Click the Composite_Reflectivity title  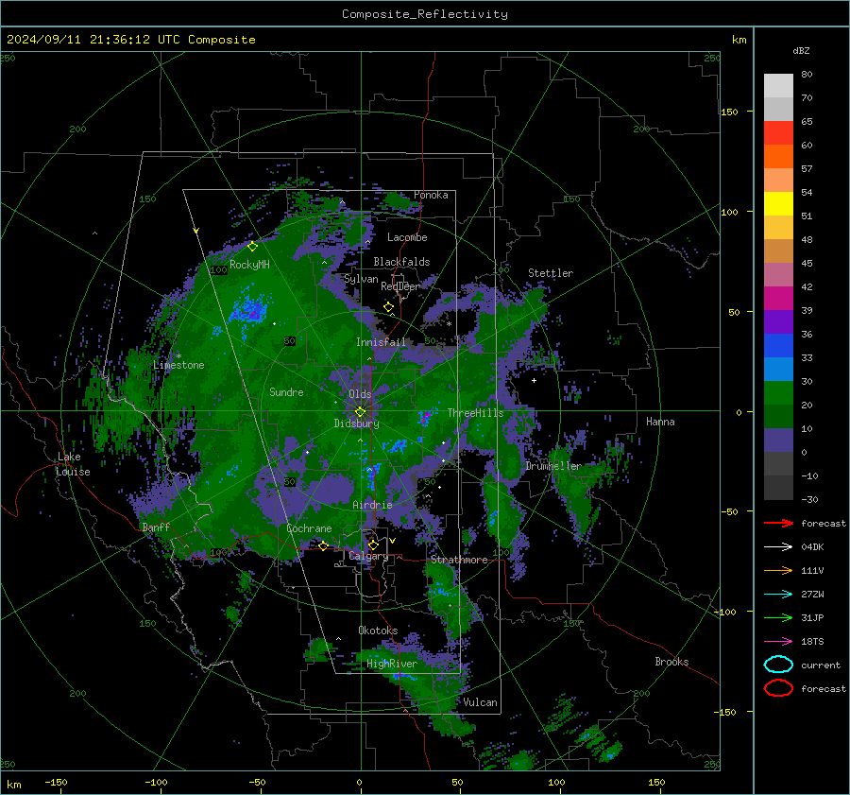(x=424, y=14)
